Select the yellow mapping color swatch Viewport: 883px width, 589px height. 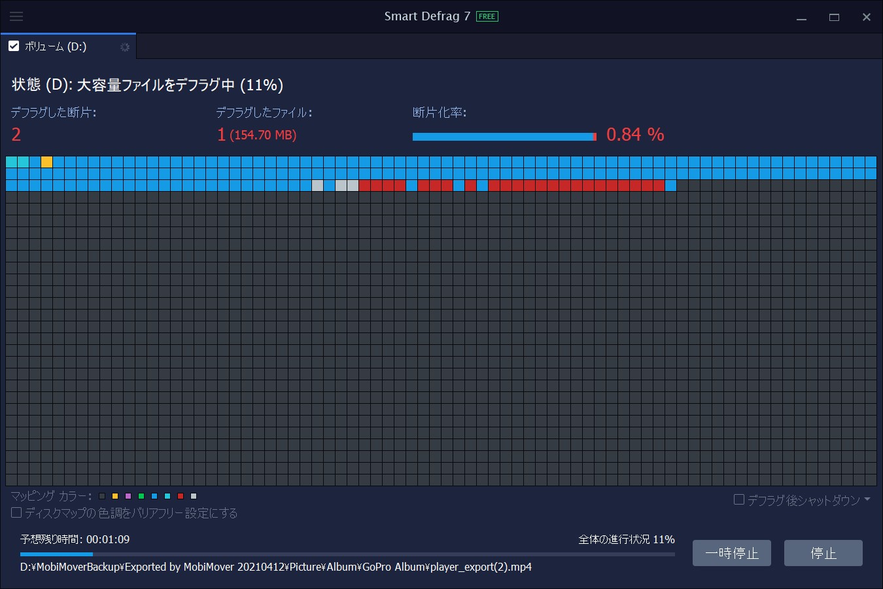[x=115, y=496]
